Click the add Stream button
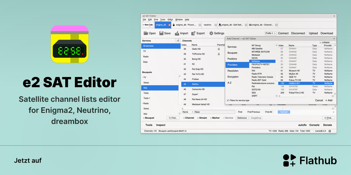This screenshot has height=175, width=351. pyautogui.click(x=202, y=118)
